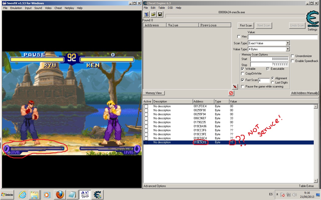Viewport: 321px width, 200px height.
Task: Click the scan Value input field
Action: (x=282, y=37)
